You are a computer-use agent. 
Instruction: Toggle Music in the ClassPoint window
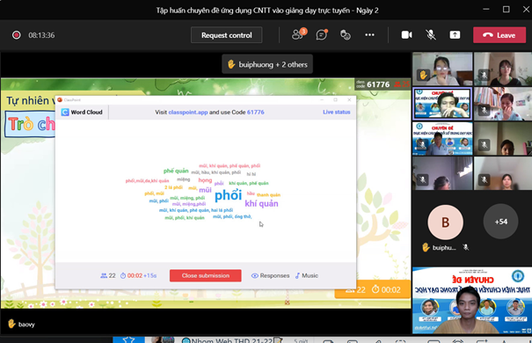pyautogui.click(x=307, y=275)
